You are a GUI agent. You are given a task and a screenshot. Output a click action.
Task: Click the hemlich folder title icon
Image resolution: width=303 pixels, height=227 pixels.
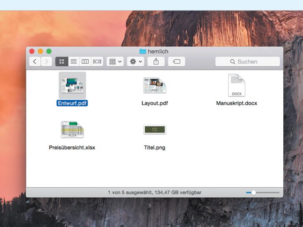143,51
